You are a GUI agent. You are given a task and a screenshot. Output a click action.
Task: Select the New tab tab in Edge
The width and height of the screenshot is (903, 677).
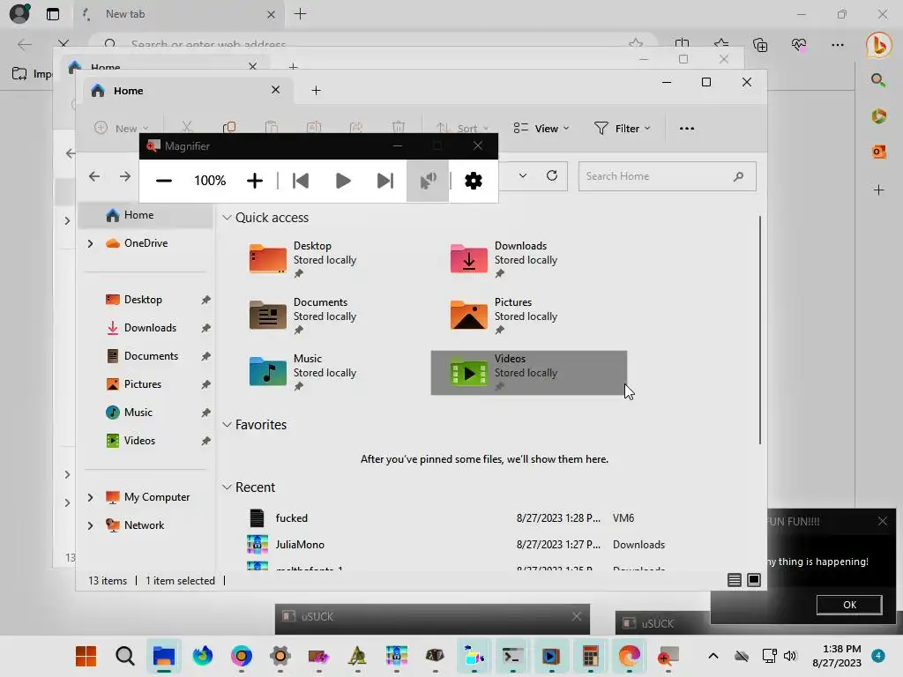pos(178,14)
